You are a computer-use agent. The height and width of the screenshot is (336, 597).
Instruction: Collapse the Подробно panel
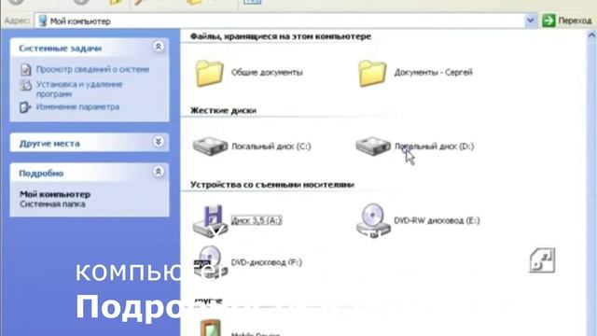(x=159, y=172)
